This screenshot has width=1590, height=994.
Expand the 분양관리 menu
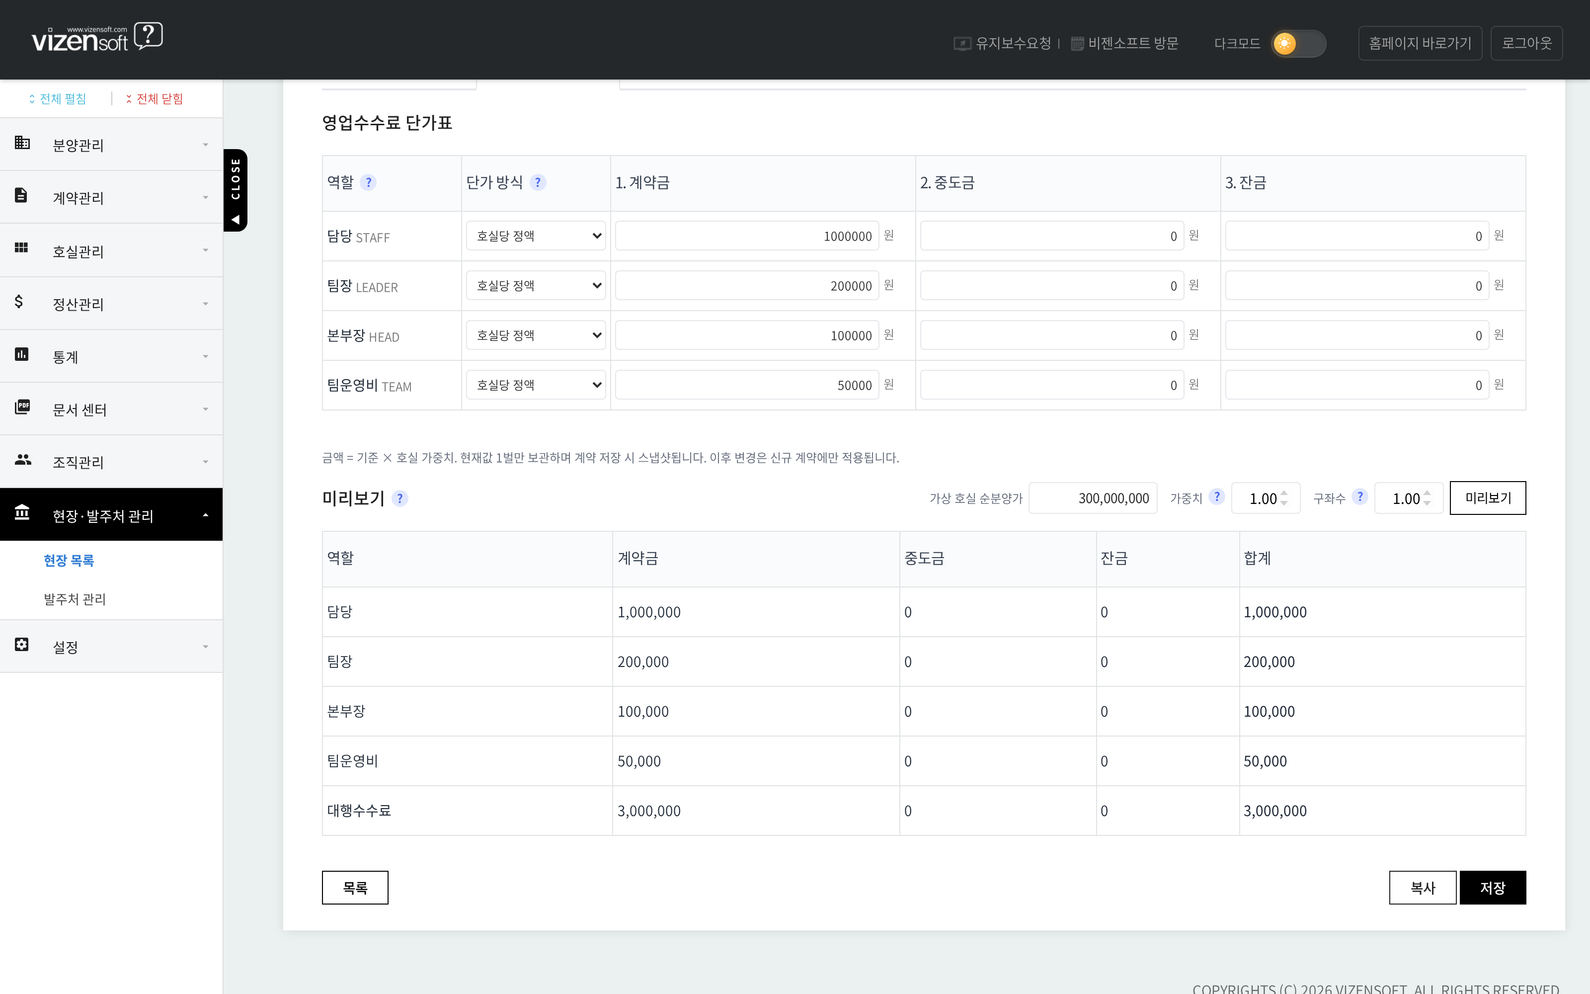pyautogui.click(x=111, y=145)
